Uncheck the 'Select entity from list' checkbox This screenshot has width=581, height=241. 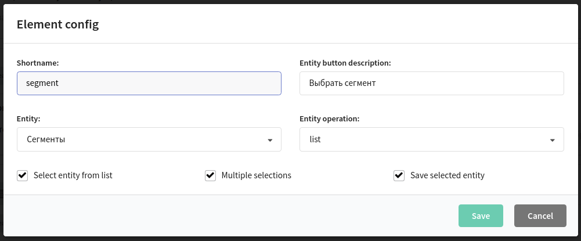click(23, 175)
